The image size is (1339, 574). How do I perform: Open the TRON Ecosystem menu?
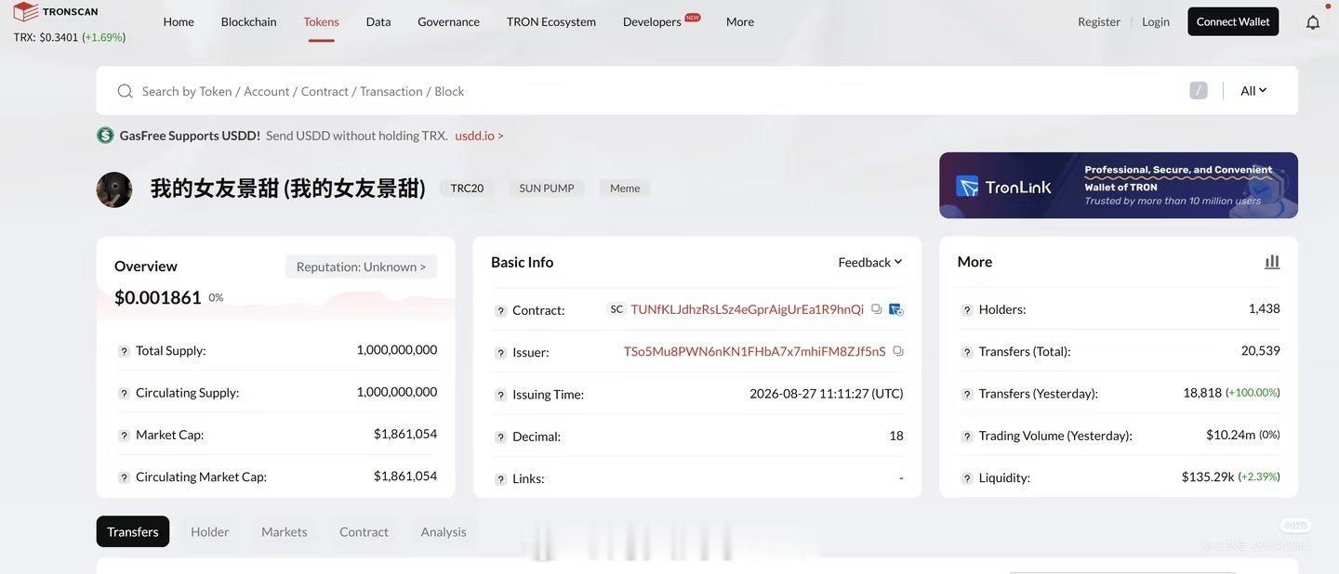pyautogui.click(x=551, y=21)
